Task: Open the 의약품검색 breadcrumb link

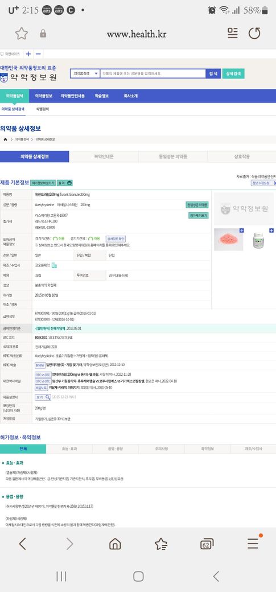Action: point(22,139)
